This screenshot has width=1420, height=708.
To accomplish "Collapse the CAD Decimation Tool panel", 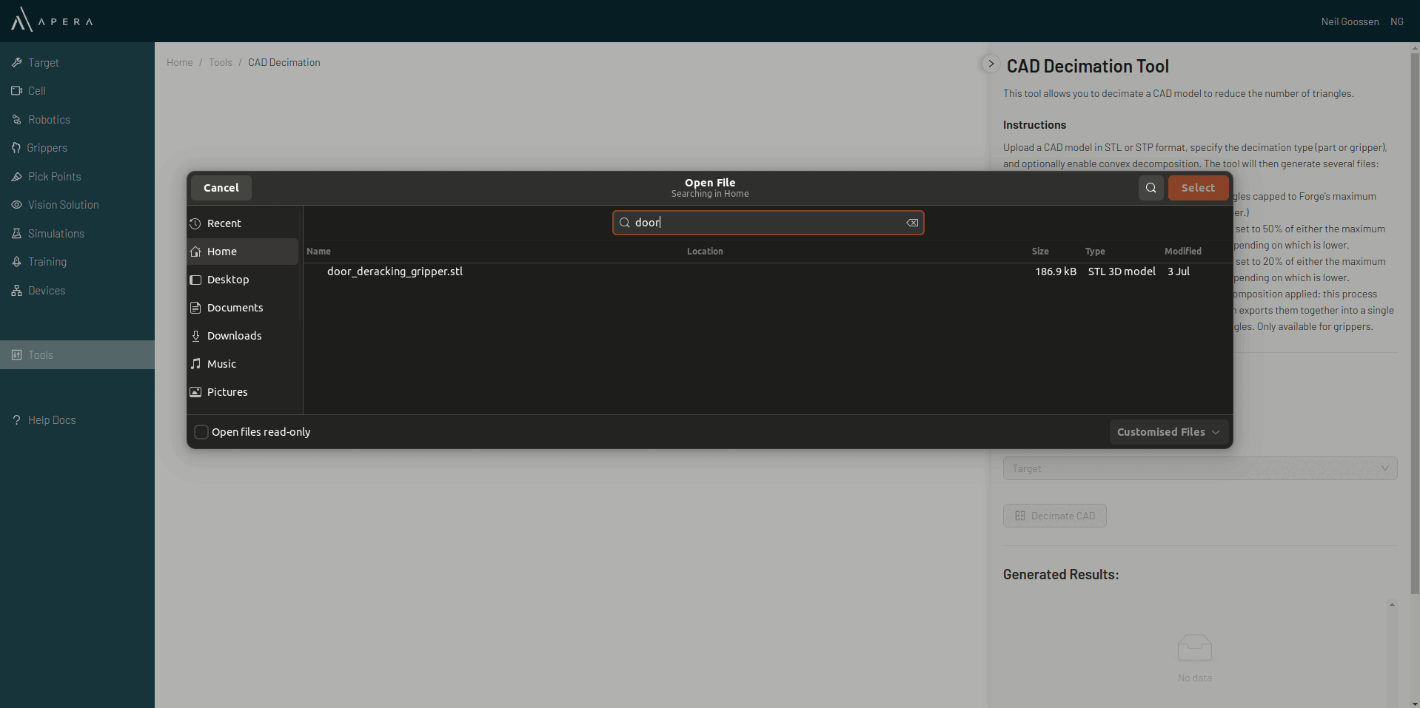I will pos(991,64).
